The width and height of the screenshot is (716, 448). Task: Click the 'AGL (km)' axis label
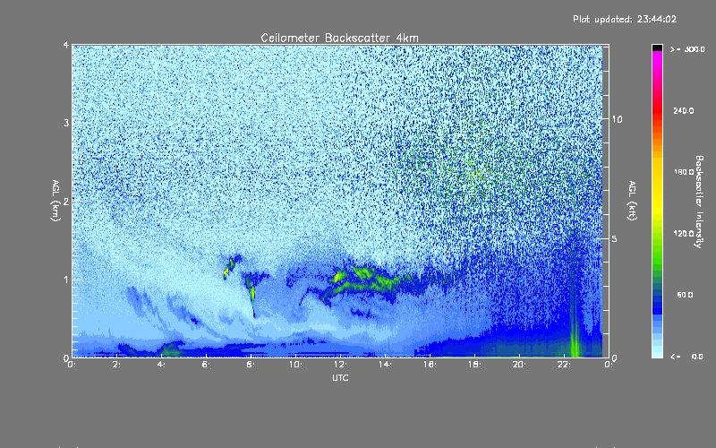56,201
